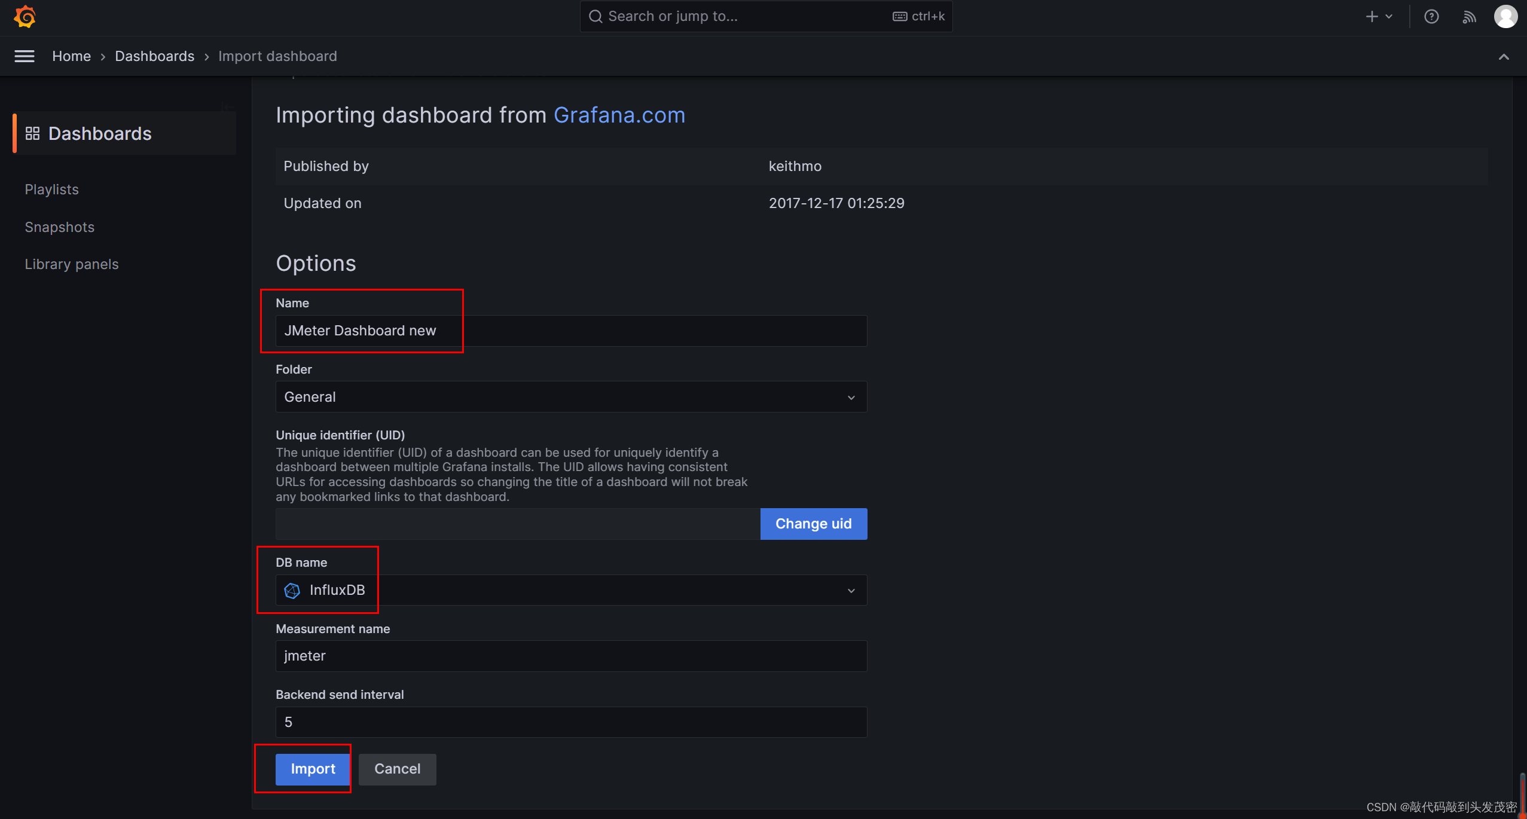The width and height of the screenshot is (1527, 819).
Task: Click the Change uid button
Action: point(813,523)
